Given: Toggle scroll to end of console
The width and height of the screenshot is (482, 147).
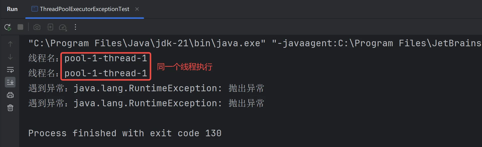Looking at the screenshot, I should coord(10,82).
